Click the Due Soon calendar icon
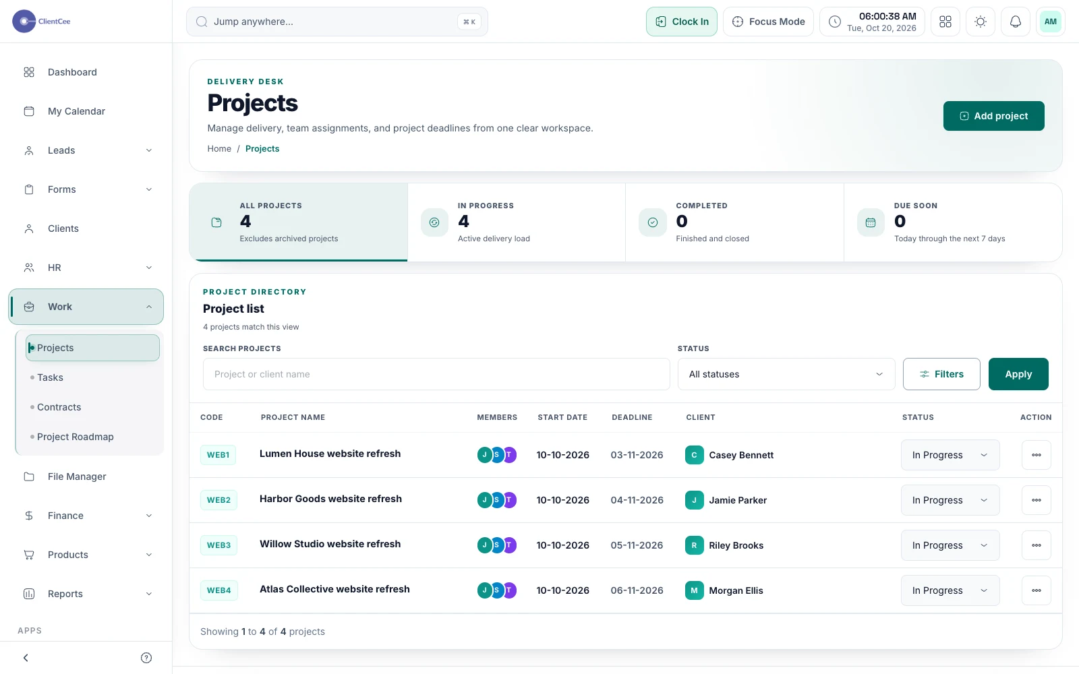The image size is (1079, 674). click(x=871, y=222)
